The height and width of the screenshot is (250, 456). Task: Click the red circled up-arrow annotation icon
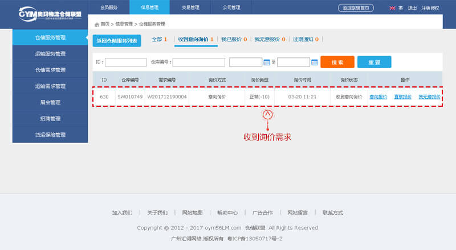[x=267, y=114]
